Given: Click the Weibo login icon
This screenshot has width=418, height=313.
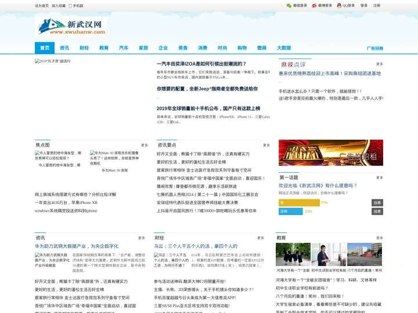Looking at the screenshot, I should pos(314,6).
